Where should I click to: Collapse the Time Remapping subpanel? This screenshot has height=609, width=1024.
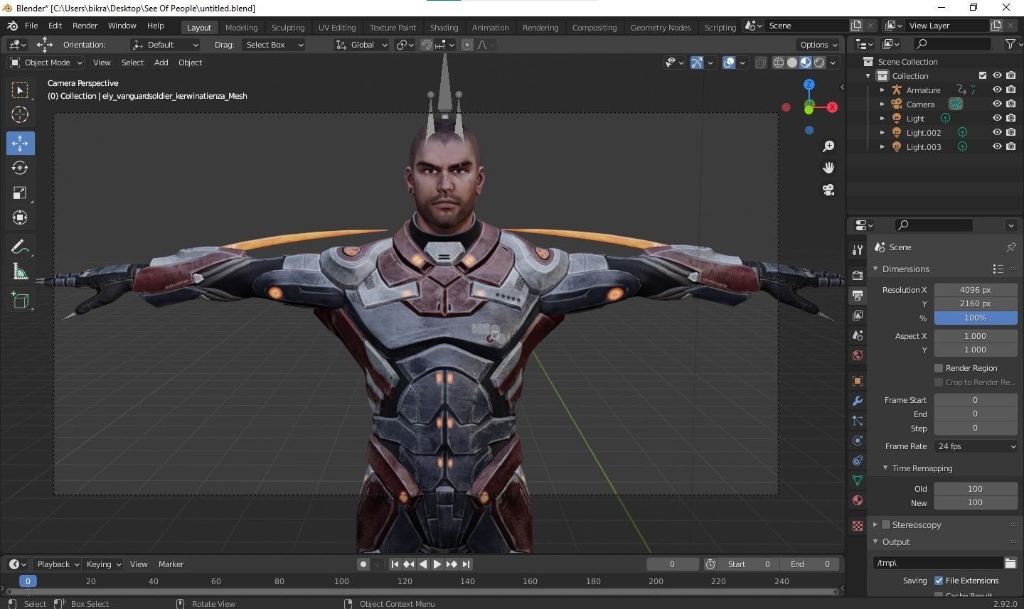[885, 468]
